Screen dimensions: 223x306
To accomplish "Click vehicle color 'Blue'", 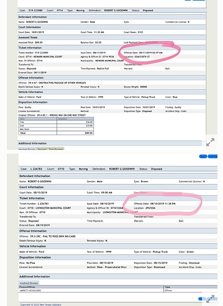I will tap(175, 97).
